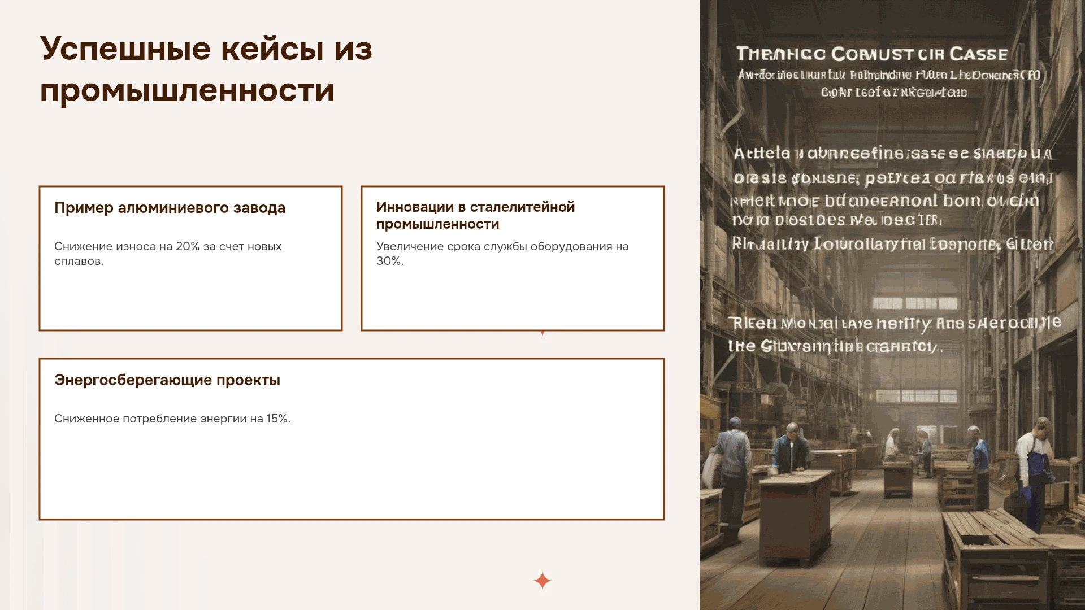Screen dimensions: 1085x610
Task: Click the wooden crate in image foreground
Action: point(995,559)
